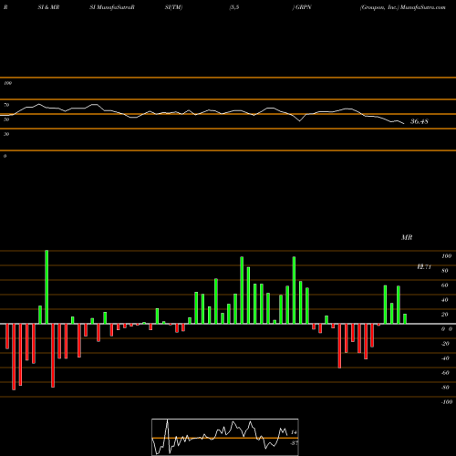Image resolution: width=456 pixels, height=456 pixels.
Task: Click the GRPN ticker text in header
Action: (303, 7)
